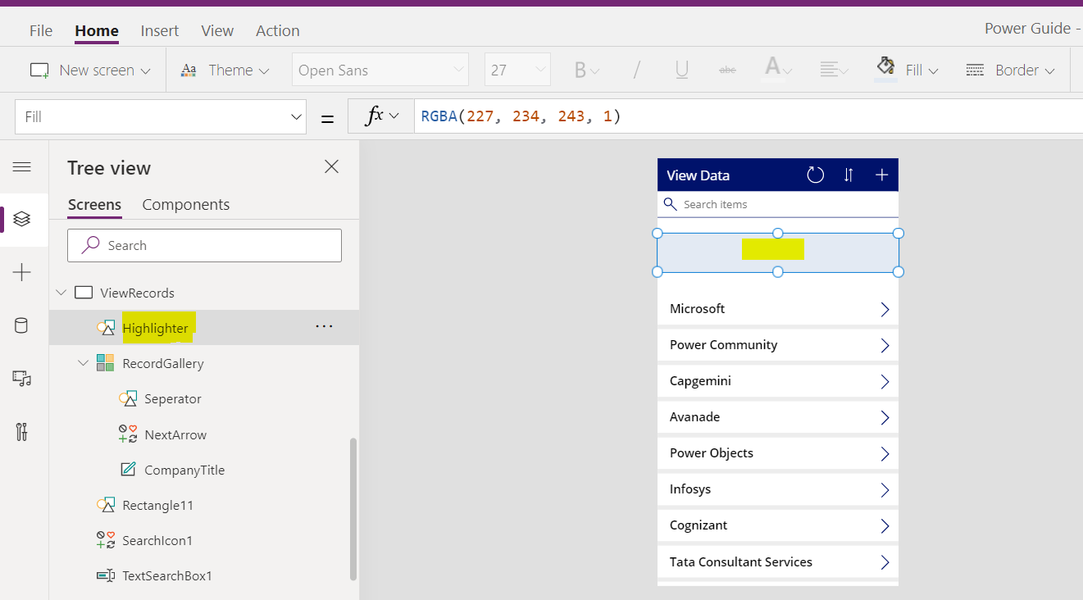Toggle Italic formatting in the ribbon
Screen dimensions: 1083x600
pyautogui.click(x=636, y=70)
